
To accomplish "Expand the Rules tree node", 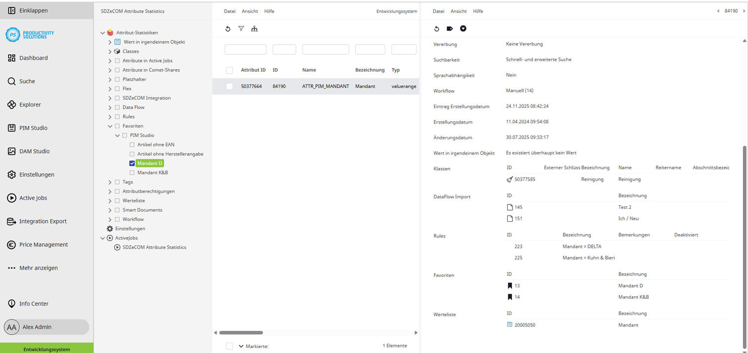I will pos(109,117).
